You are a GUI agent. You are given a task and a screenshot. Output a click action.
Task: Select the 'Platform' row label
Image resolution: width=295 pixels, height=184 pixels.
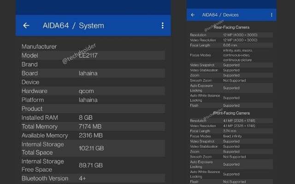click(x=33, y=100)
